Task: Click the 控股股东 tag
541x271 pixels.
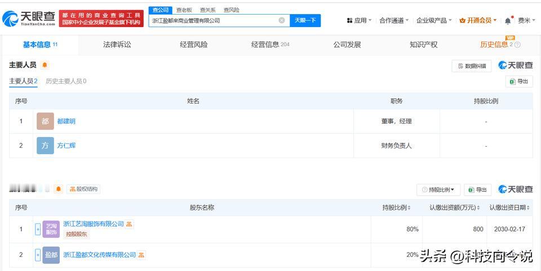Action: coord(76,235)
